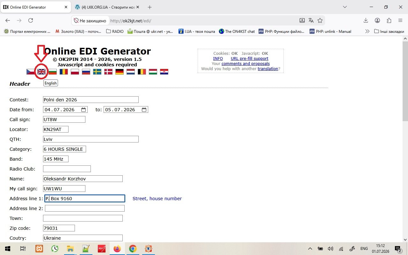This screenshot has height=255, width=408.
Task: Click the save-page icon in address bar
Action: click(302, 20)
